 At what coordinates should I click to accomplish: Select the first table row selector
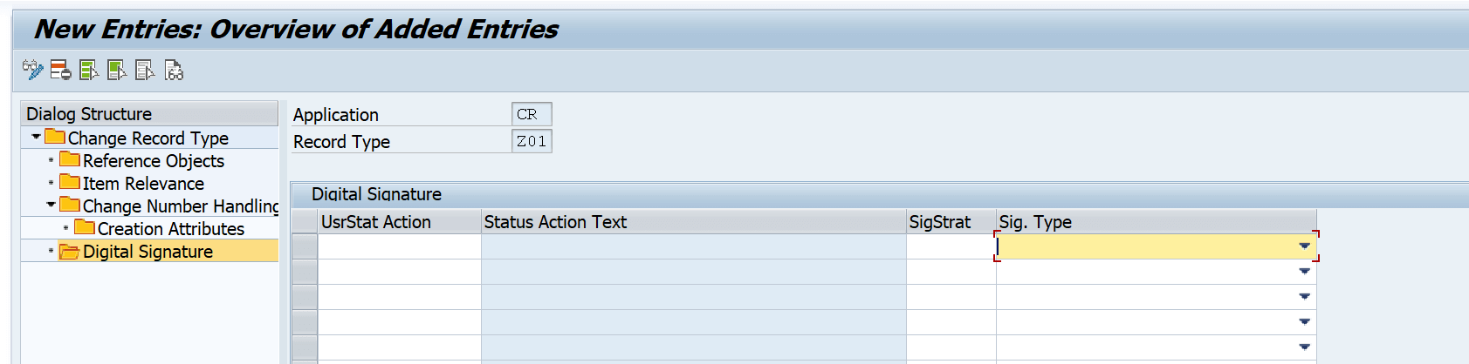[x=305, y=246]
